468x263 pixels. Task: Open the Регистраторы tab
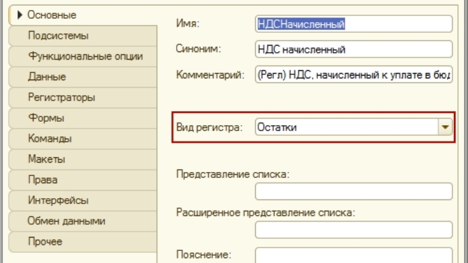pos(83,98)
